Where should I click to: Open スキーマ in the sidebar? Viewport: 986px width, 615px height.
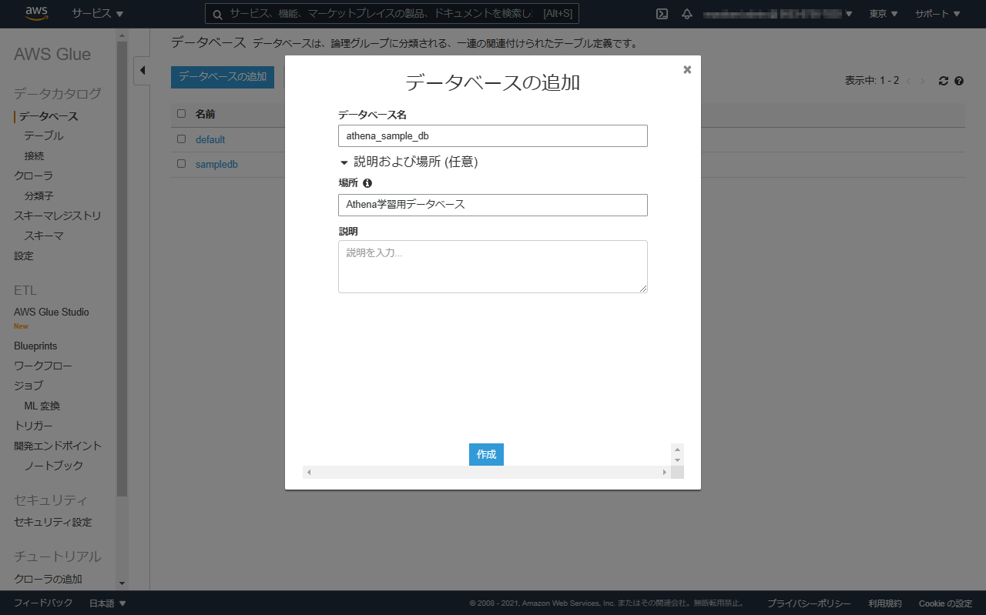(x=44, y=236)
